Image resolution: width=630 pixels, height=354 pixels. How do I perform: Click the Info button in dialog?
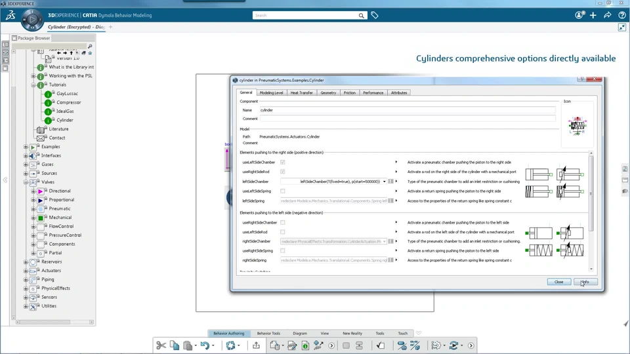585,282
